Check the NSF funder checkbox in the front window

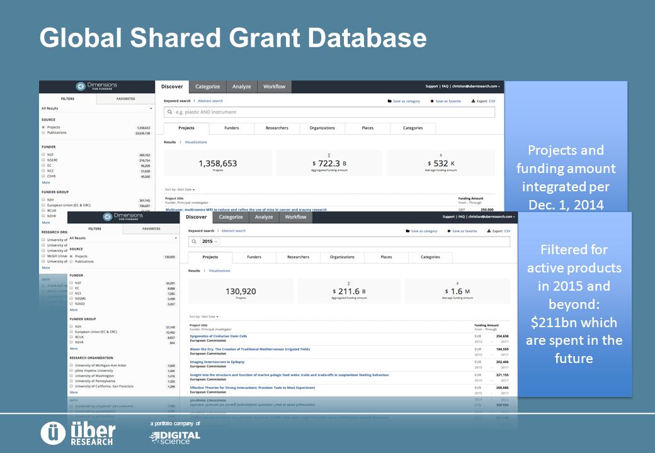[71, 283]
